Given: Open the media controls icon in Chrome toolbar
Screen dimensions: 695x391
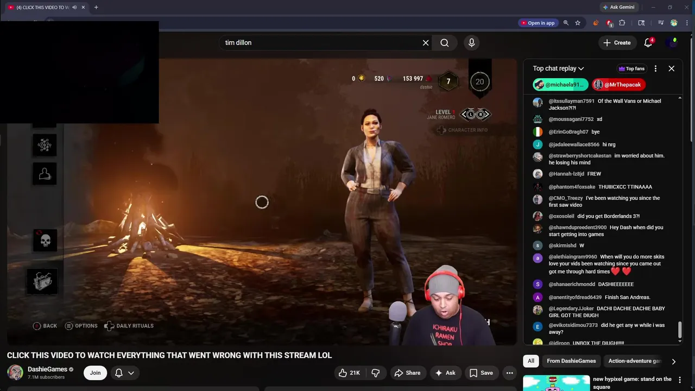Looking at the screenshot, I should pos(661,23).
